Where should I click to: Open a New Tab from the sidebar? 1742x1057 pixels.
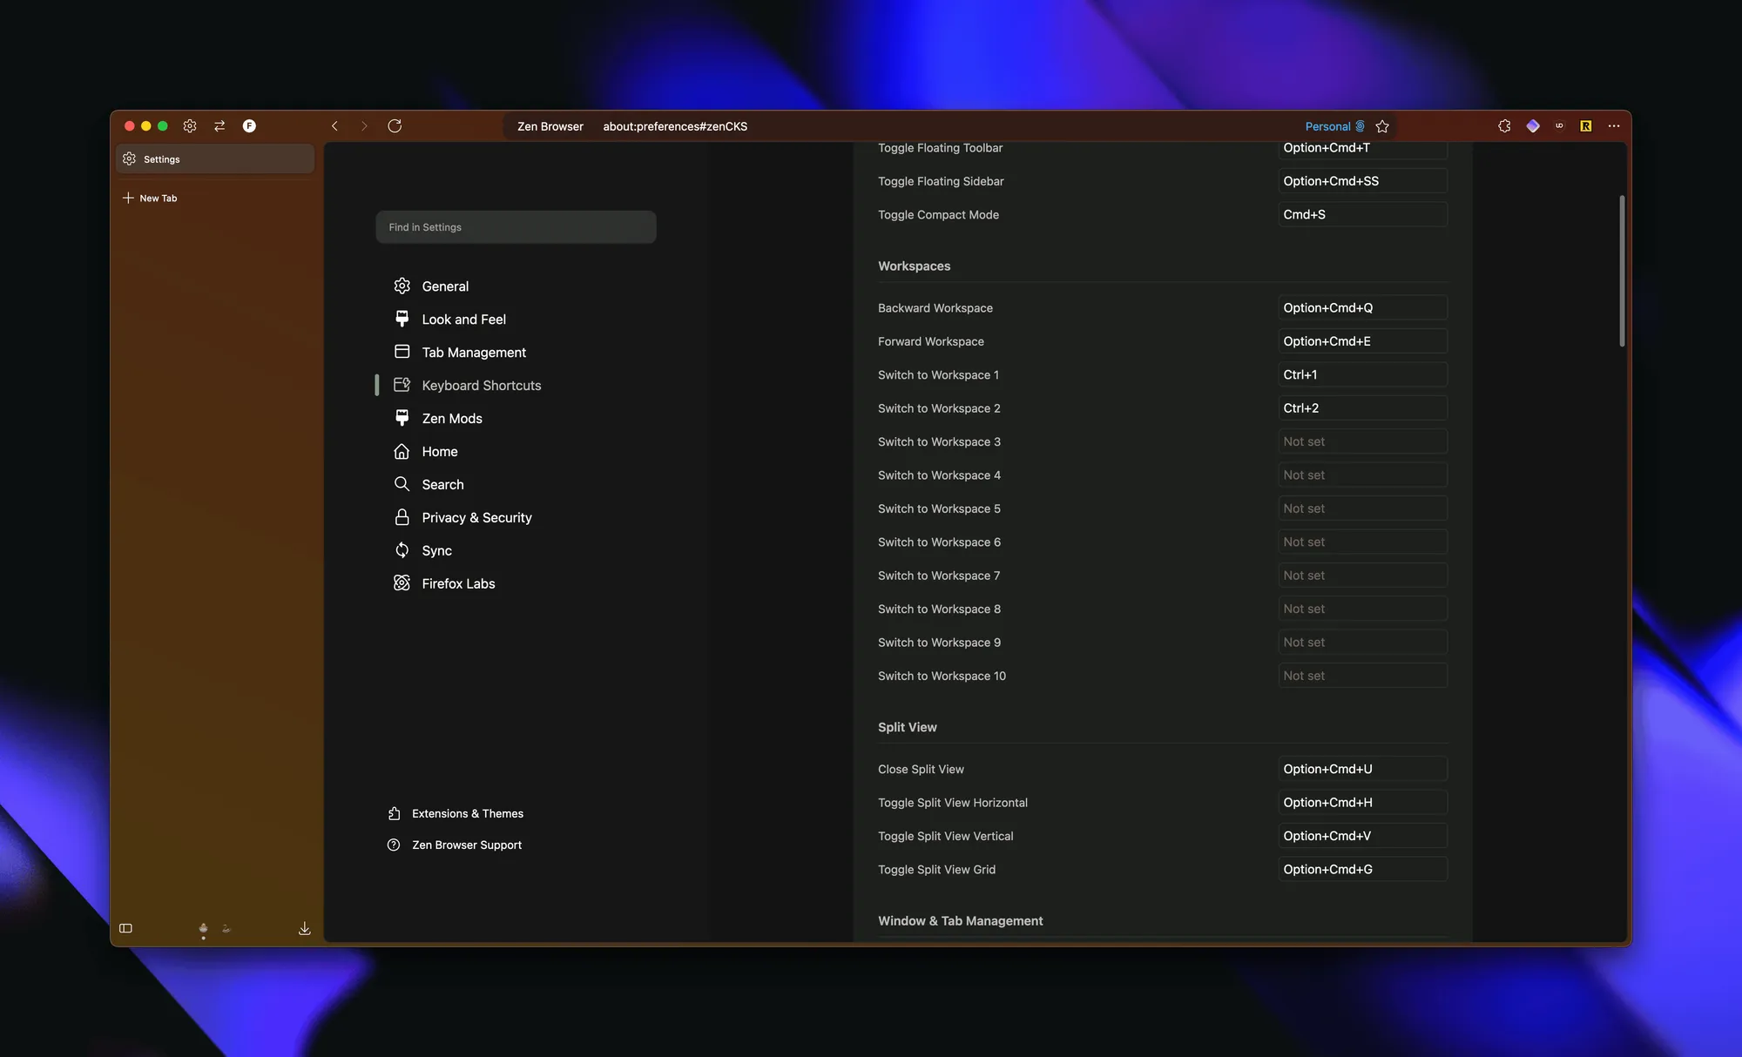[159, 198]
